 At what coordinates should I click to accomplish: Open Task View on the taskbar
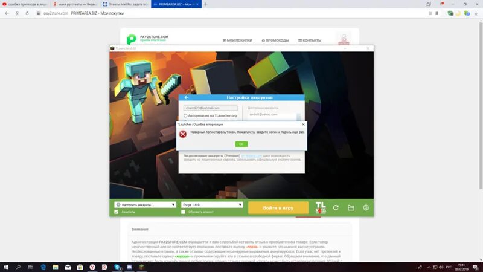(x=30, y=267)
